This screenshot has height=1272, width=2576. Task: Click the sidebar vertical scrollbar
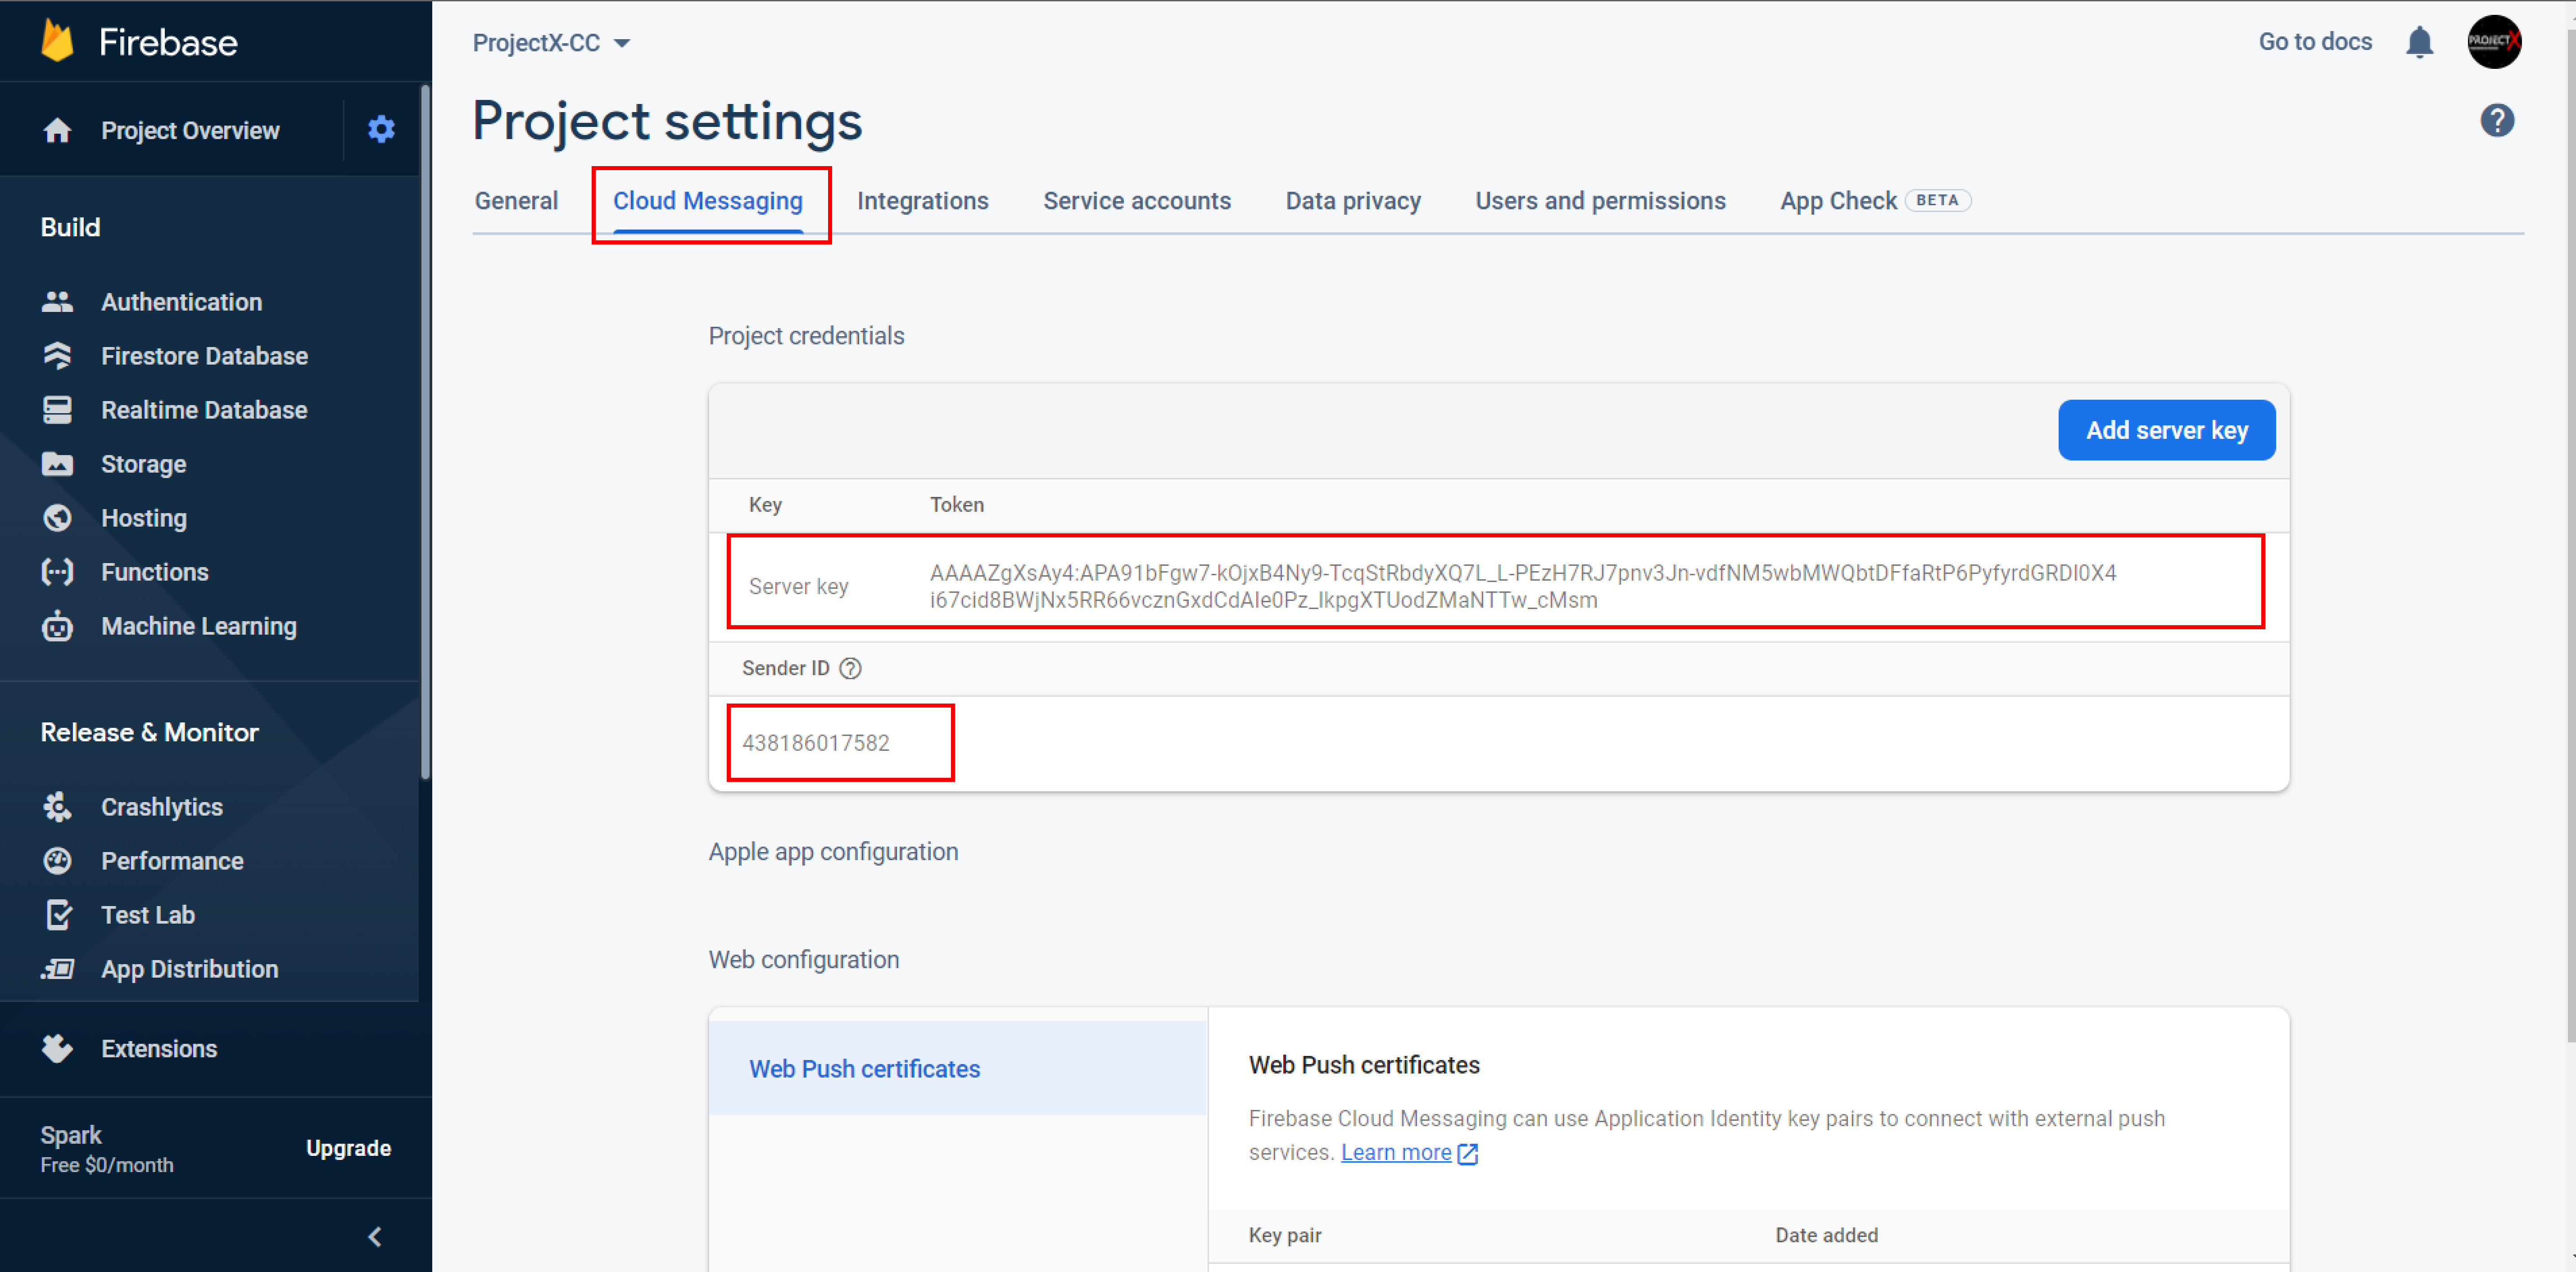pyautogui.click(x=425, y=432)
